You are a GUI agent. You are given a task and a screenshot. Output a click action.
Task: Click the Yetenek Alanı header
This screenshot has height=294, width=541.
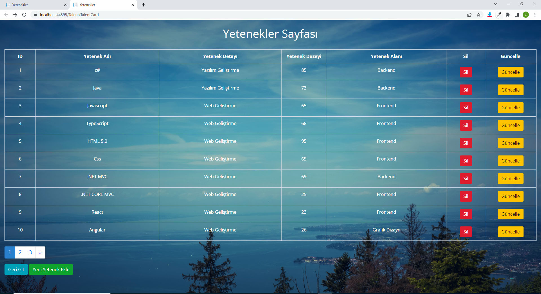tap(386, 56)
